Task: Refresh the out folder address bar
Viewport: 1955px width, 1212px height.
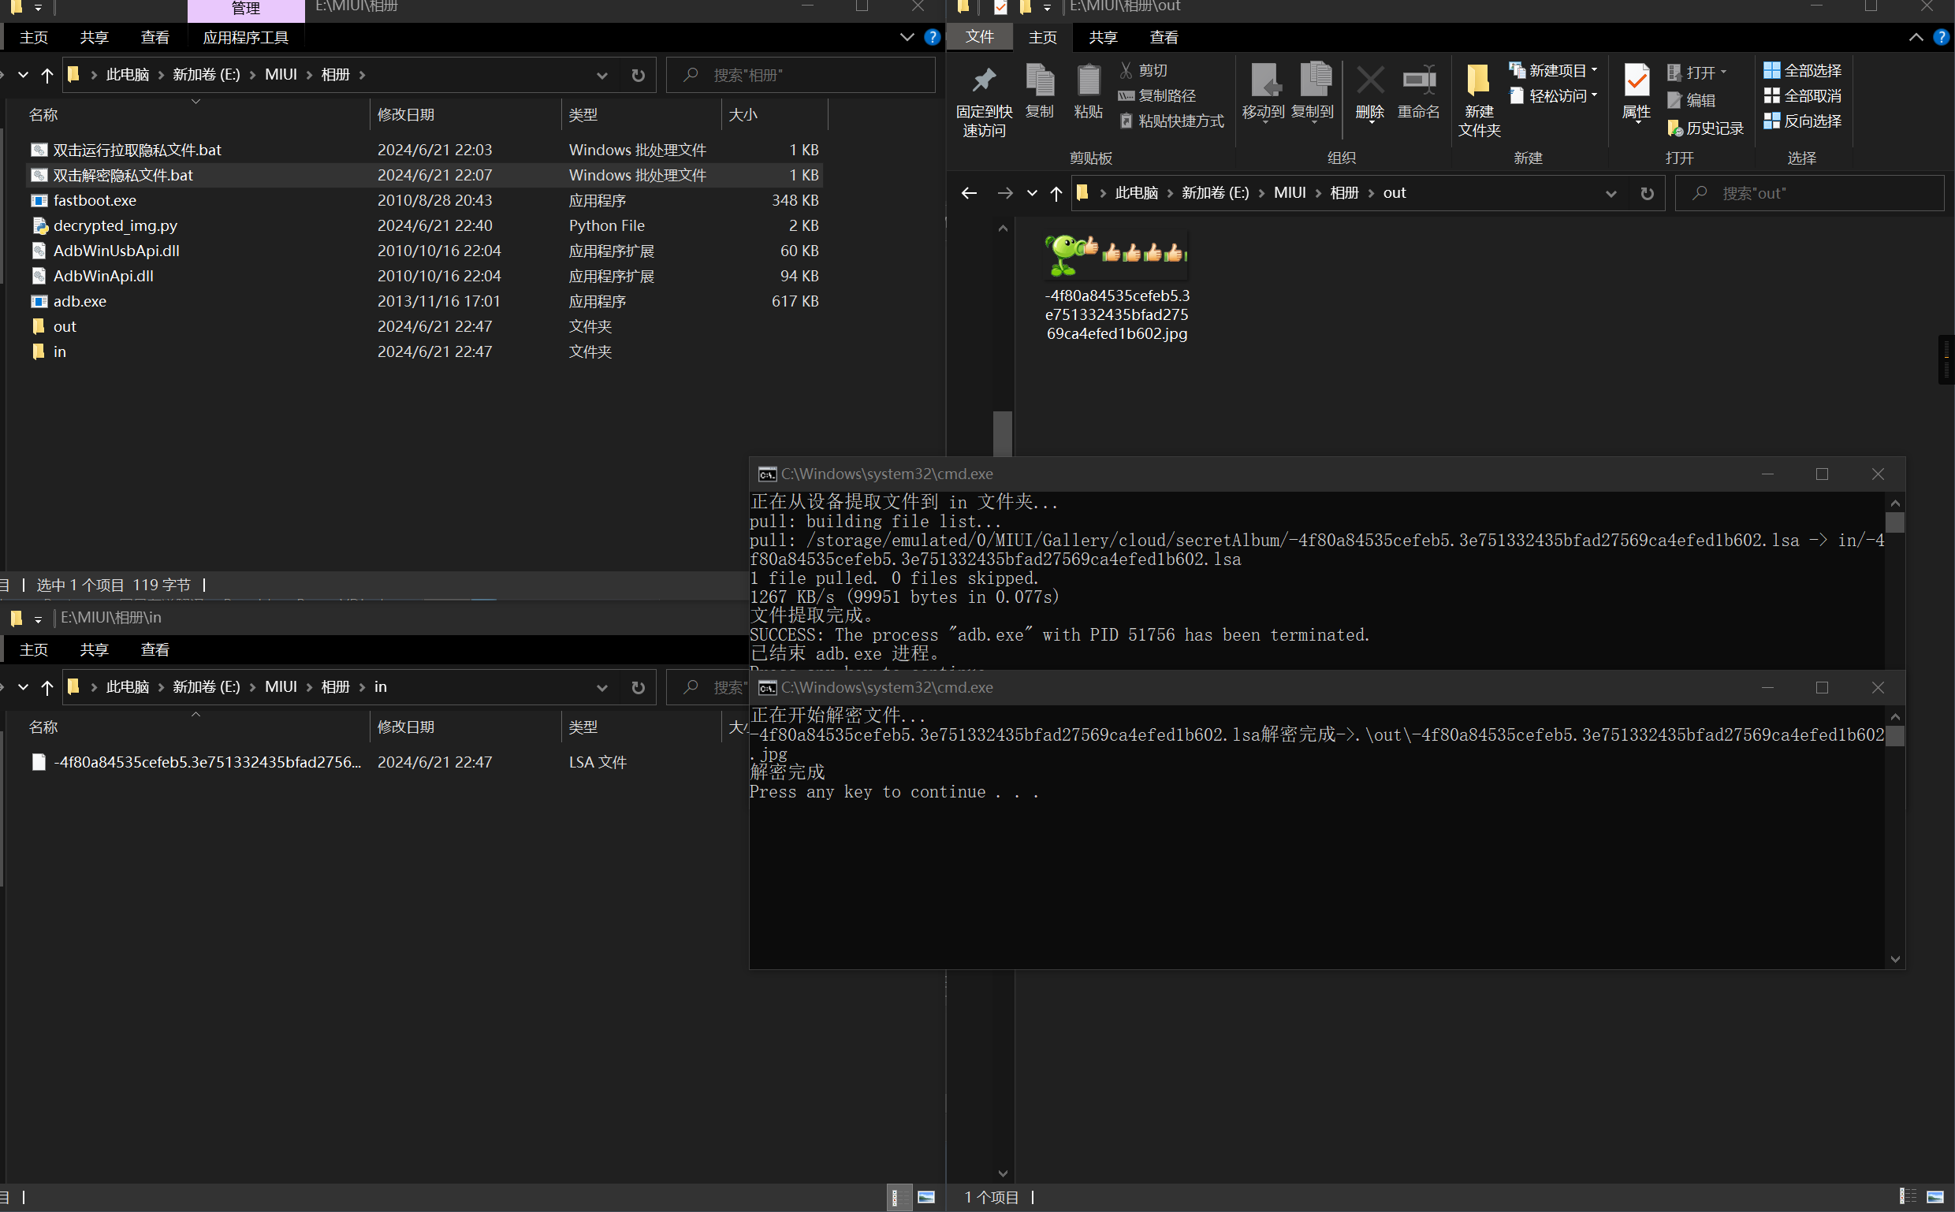Action: (1646, 193)
